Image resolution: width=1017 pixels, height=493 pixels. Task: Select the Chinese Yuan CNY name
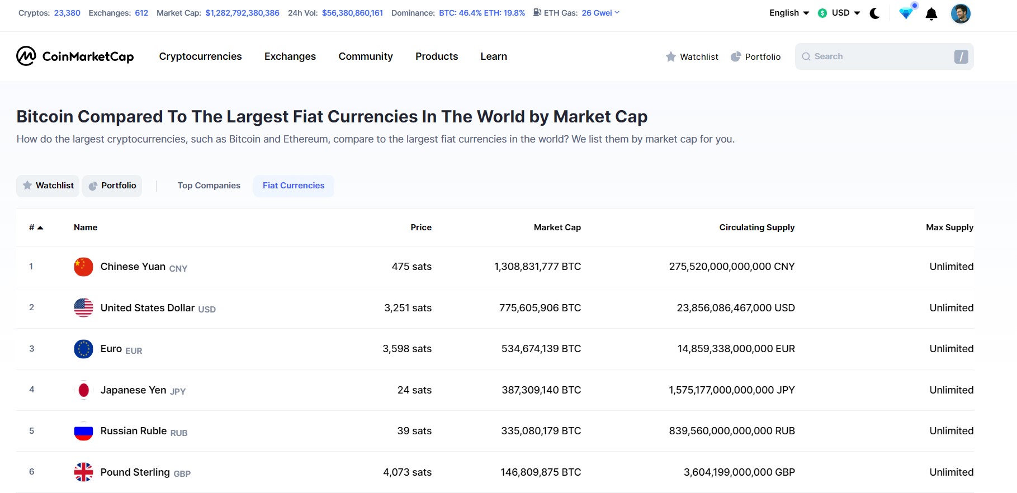point(144,267)
